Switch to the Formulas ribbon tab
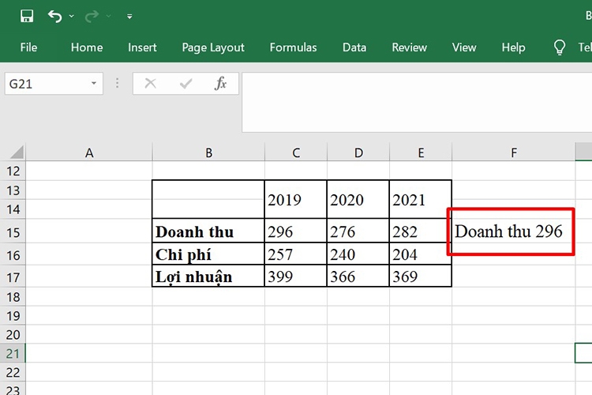Viewport: 592px width, 395px height. pos(293,47)
